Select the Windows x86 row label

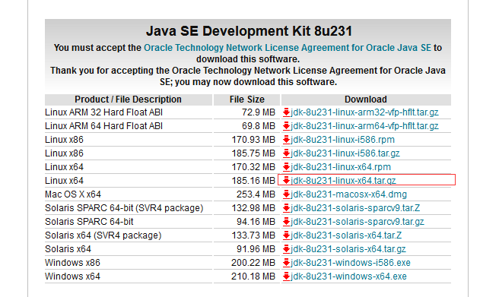click(x=72, y=263)
